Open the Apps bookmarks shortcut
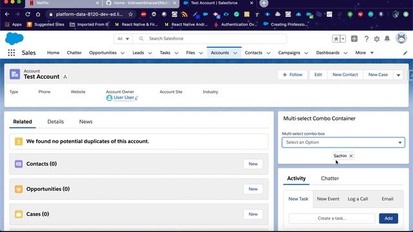The image size is (413, 232). (x=13, y=24)
